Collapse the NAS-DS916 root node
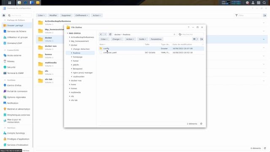The image size is (270, 152). [67, 33]
